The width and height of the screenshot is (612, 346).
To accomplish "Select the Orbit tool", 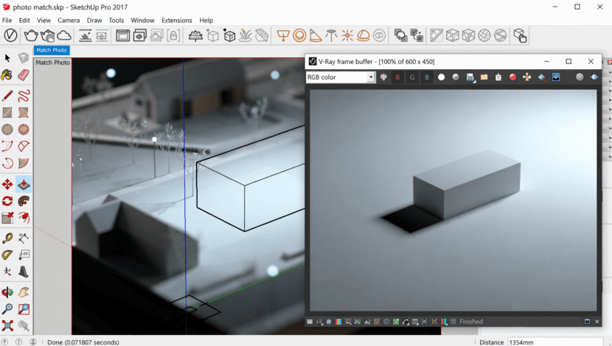I will tap(7, 292).
